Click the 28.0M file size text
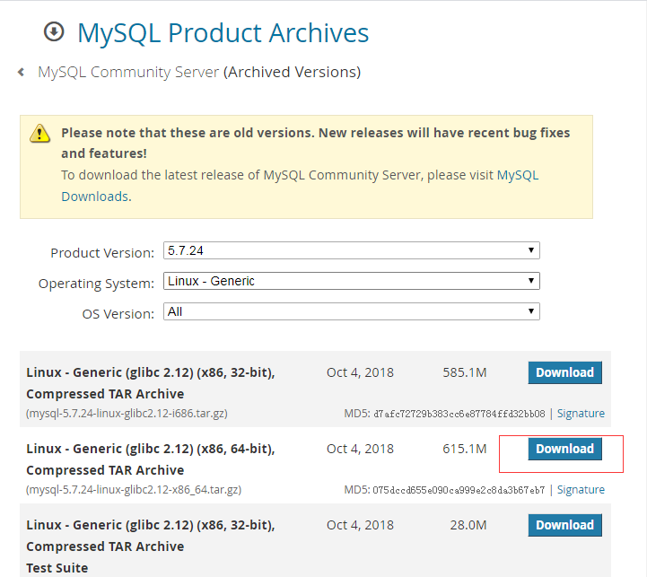The image size is (647, 577). pyautogui.click(x=468, y=525)
